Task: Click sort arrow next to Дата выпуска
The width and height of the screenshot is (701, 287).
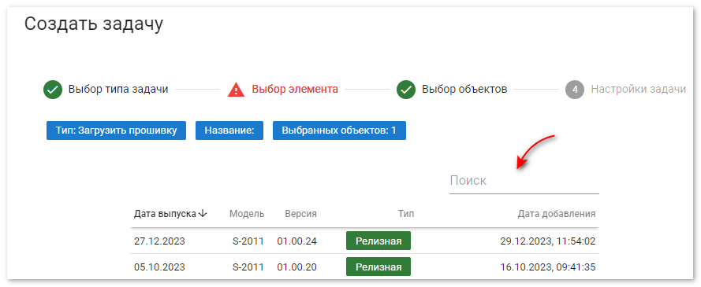Action: pos(203,213)
